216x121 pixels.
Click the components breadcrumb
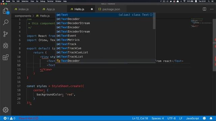(x=23, y=16)
